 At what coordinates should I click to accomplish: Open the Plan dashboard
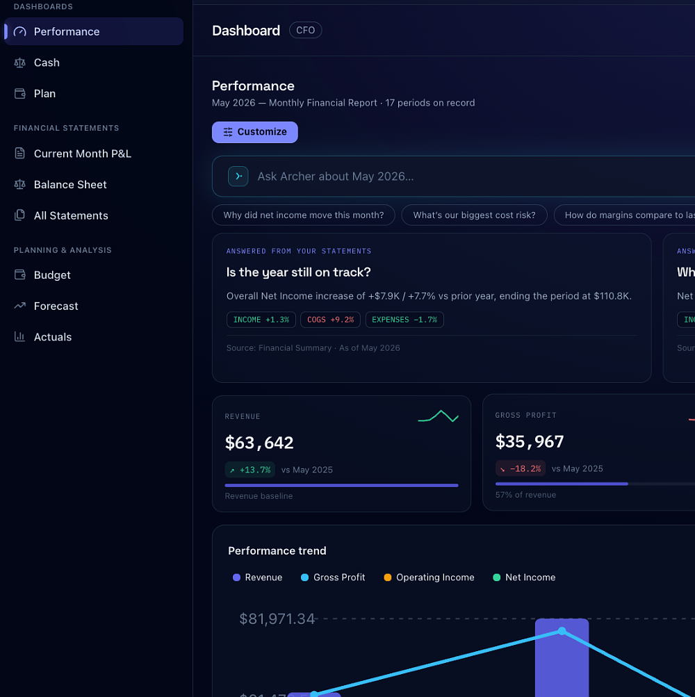(94, 94)
